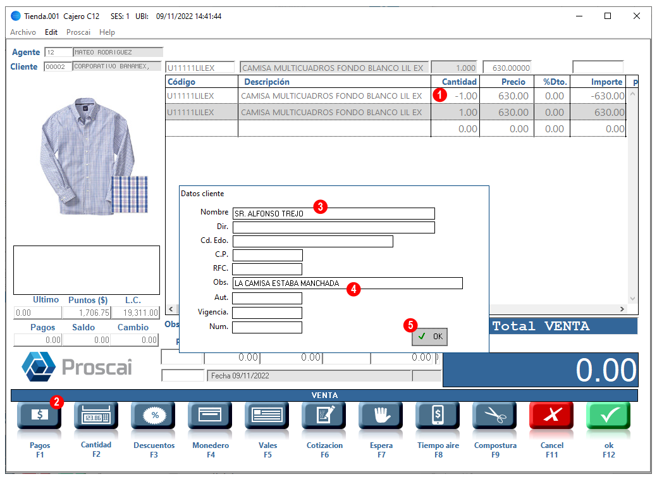This screenshot has width=657, height=479.
Task: Click the Proscai logo
Action: (77, 366)
